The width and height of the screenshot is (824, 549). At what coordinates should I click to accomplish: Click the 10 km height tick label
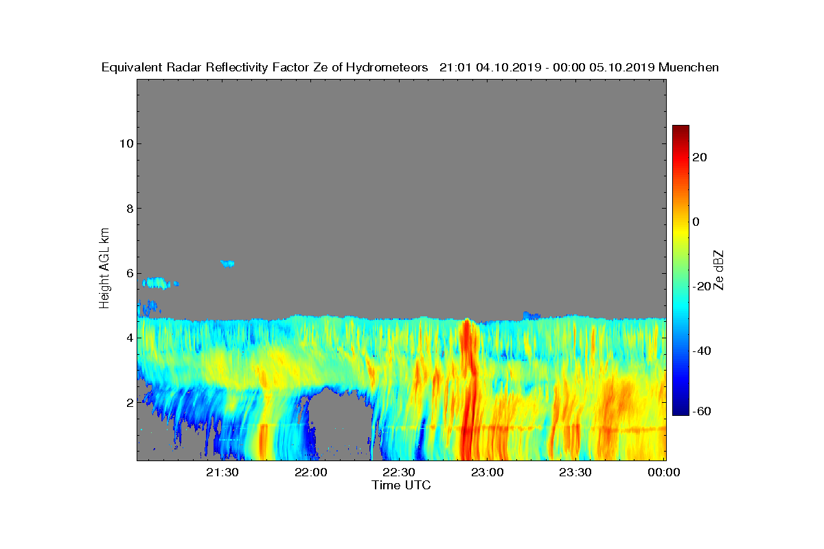click(x=125, y=143)
